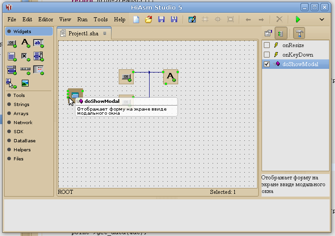Open the Helpers palette category
This screenshot has height=236, width=335.
coord(22,150)
